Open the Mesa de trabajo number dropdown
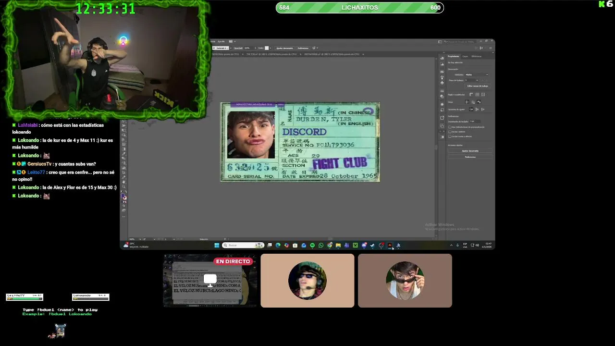Image resolution: width=615 pixels, height=346 pixels. click(476, 80)
